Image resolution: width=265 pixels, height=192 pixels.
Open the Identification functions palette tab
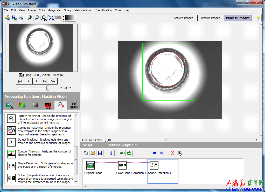[74, 105]
